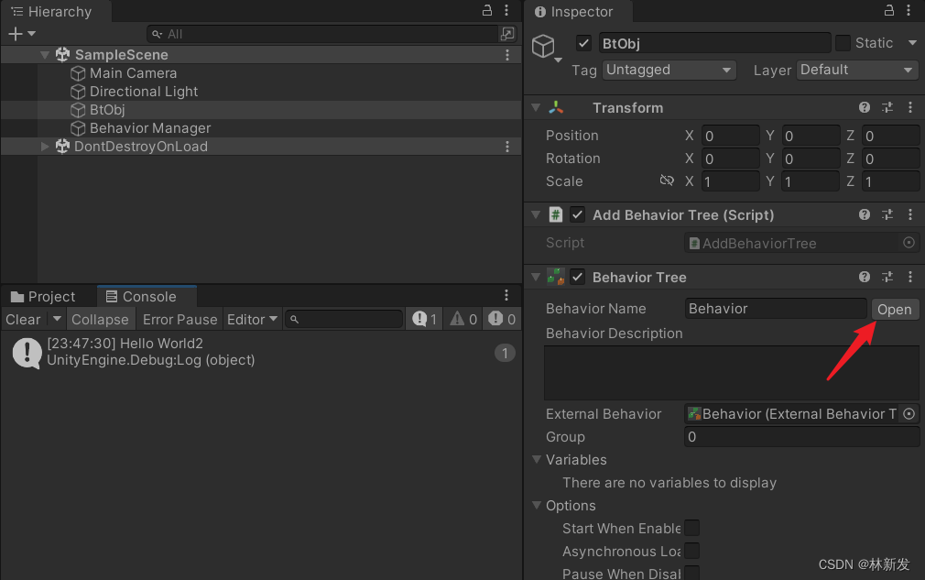Select the Inspector tab

click(574, 12)
